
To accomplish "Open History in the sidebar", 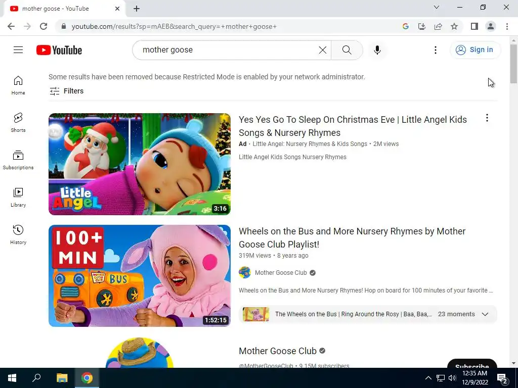I will click(x=18, y=234).
